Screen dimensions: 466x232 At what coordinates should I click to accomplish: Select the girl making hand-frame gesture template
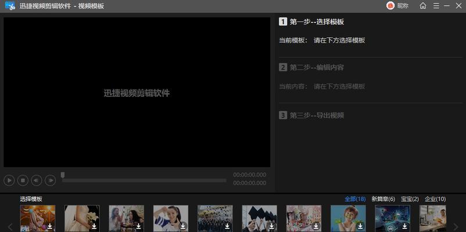171,218
